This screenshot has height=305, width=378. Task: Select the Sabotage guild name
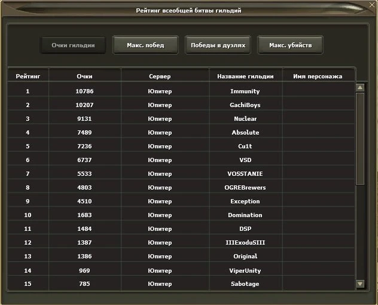click(245, 284)
